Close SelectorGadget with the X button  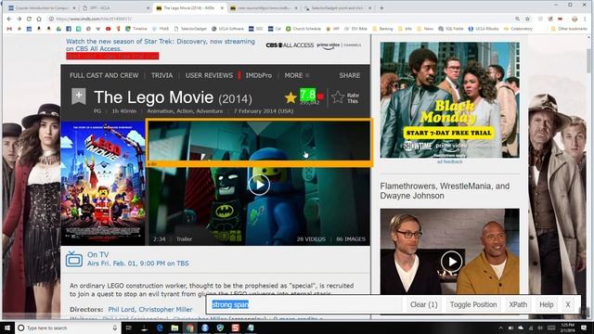(567, 304)
